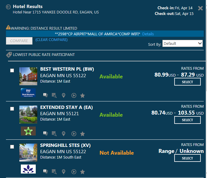
Task: Click the 103.55 USD Extended Stay rate
Action: coord(191,113)
